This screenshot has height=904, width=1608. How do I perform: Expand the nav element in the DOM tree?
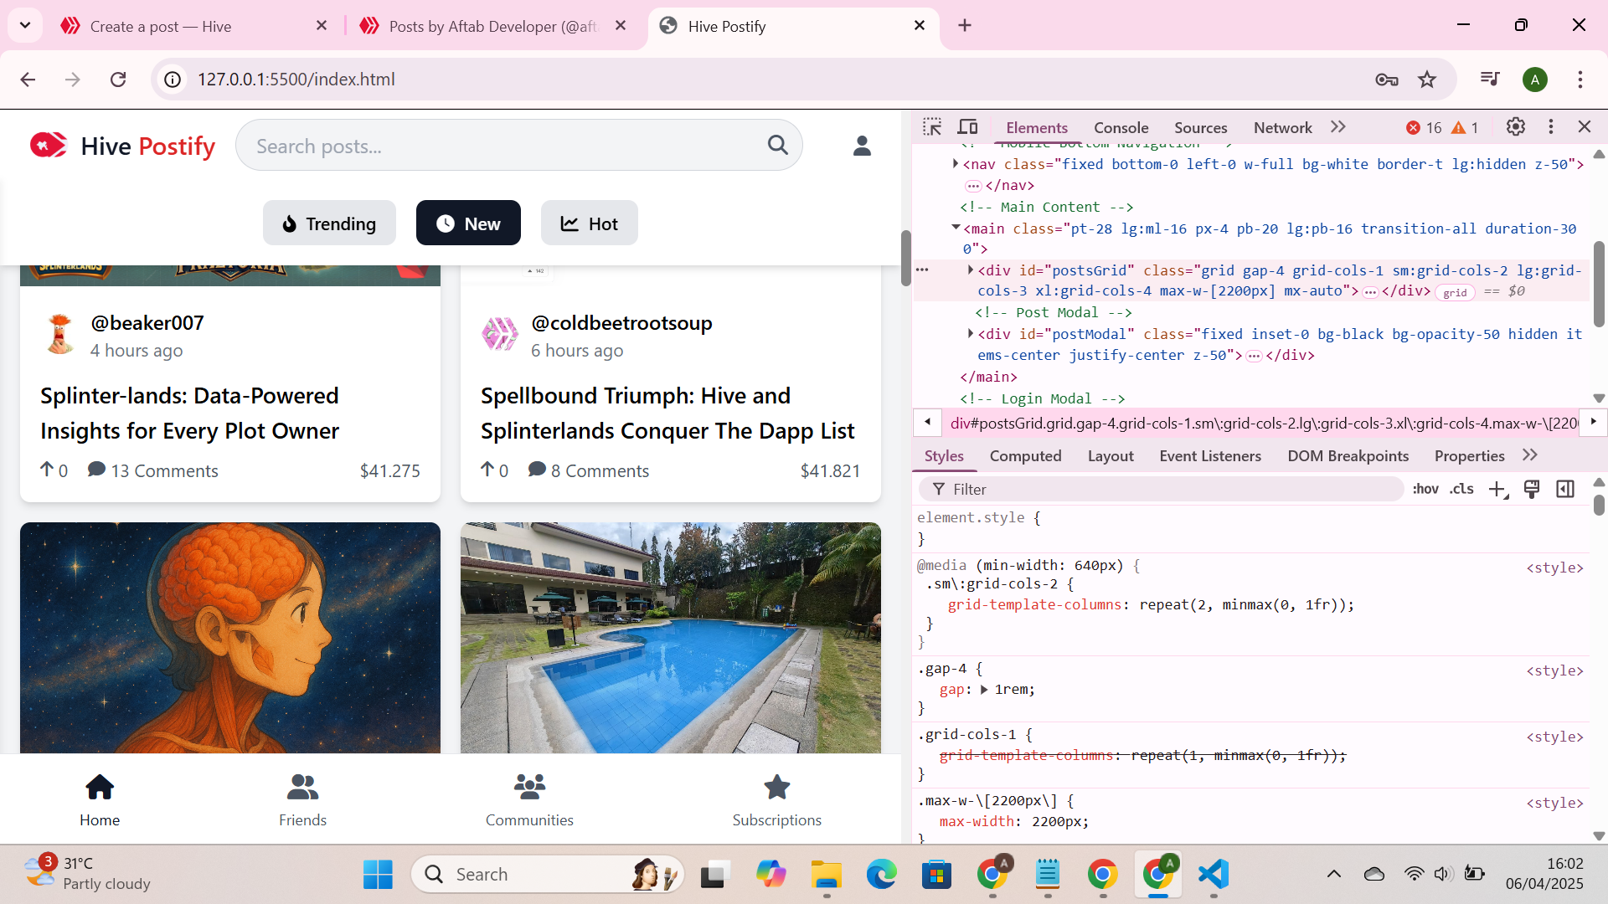pyautogui.click(x=956, y=164)
